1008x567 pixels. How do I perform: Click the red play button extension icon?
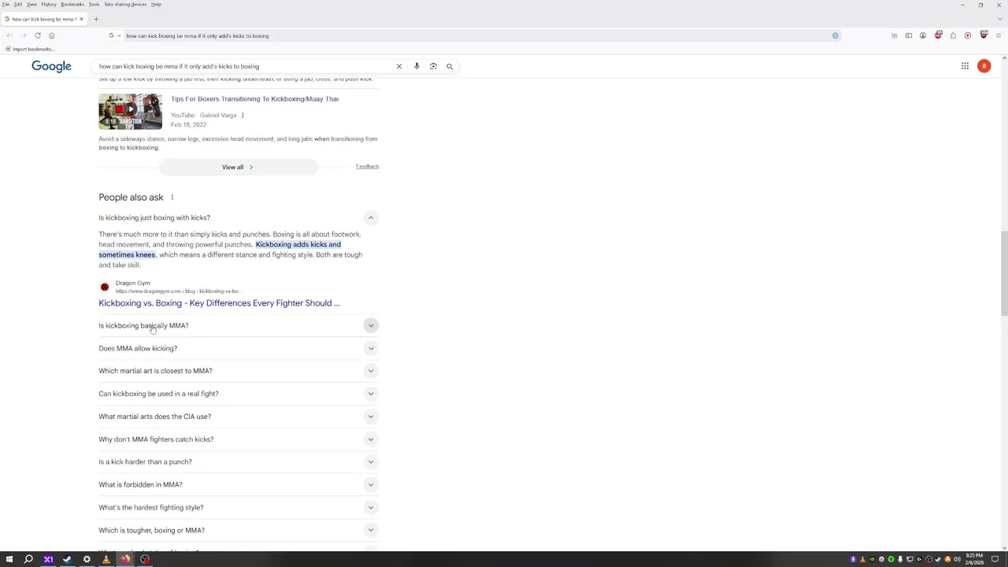(968, 35)
